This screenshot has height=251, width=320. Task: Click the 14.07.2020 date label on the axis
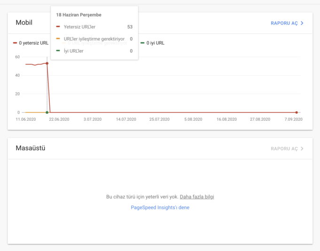126,119
